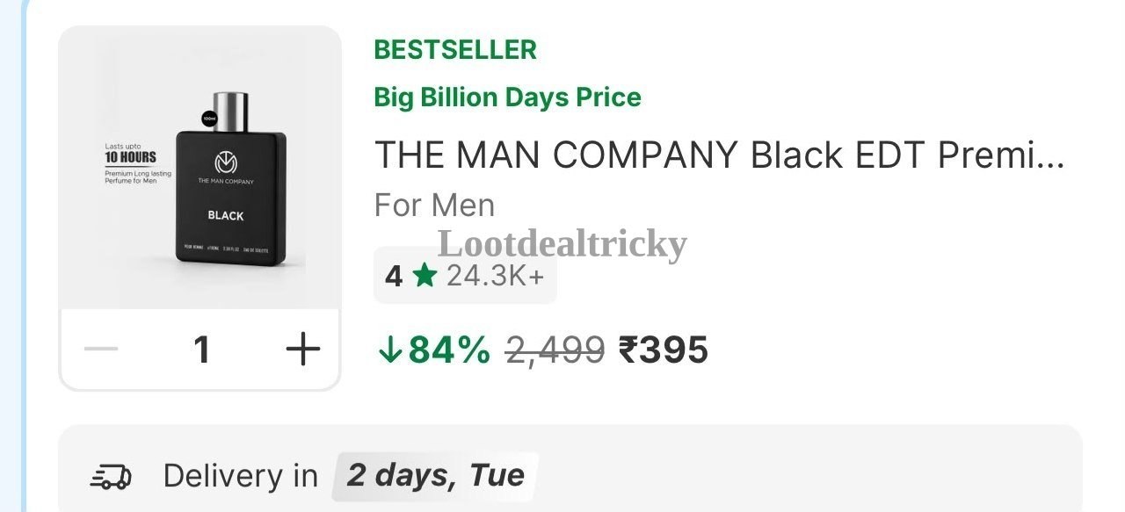Tap the ₹395 discounted price
This screenshot has width=1125, height=512.
click(x=664, y=350)
